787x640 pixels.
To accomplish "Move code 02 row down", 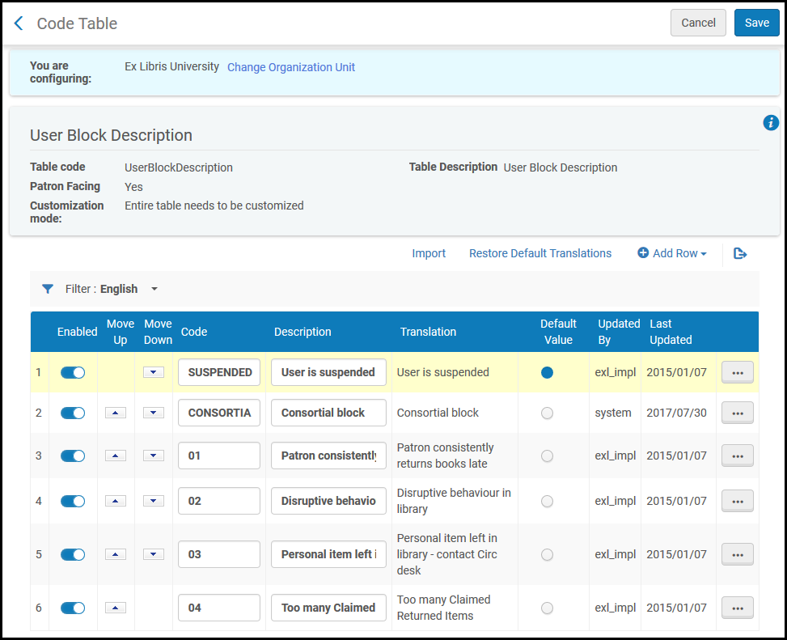I will pyautogui.click(x=154, y=501).
